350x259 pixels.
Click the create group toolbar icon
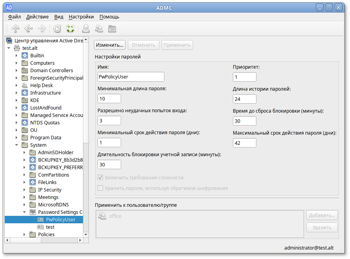99,28
